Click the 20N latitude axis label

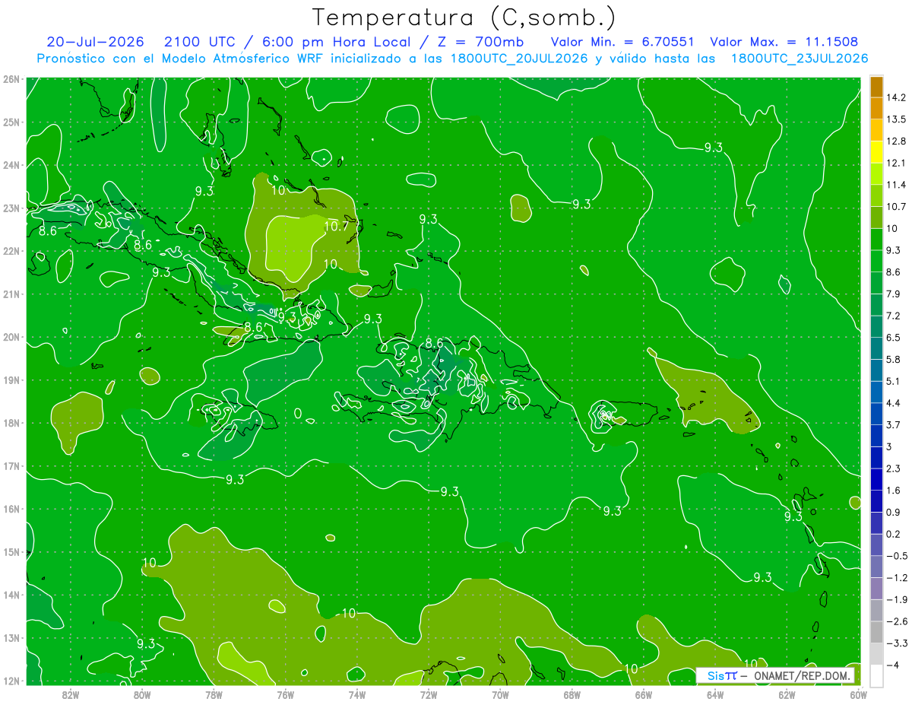click(11, 338)
